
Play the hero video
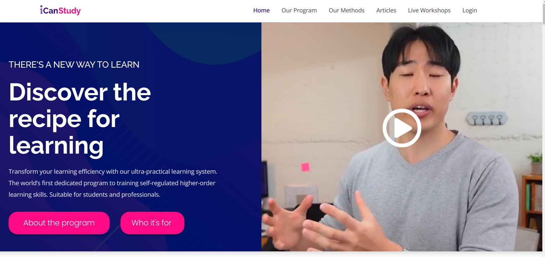click(402, 128)
